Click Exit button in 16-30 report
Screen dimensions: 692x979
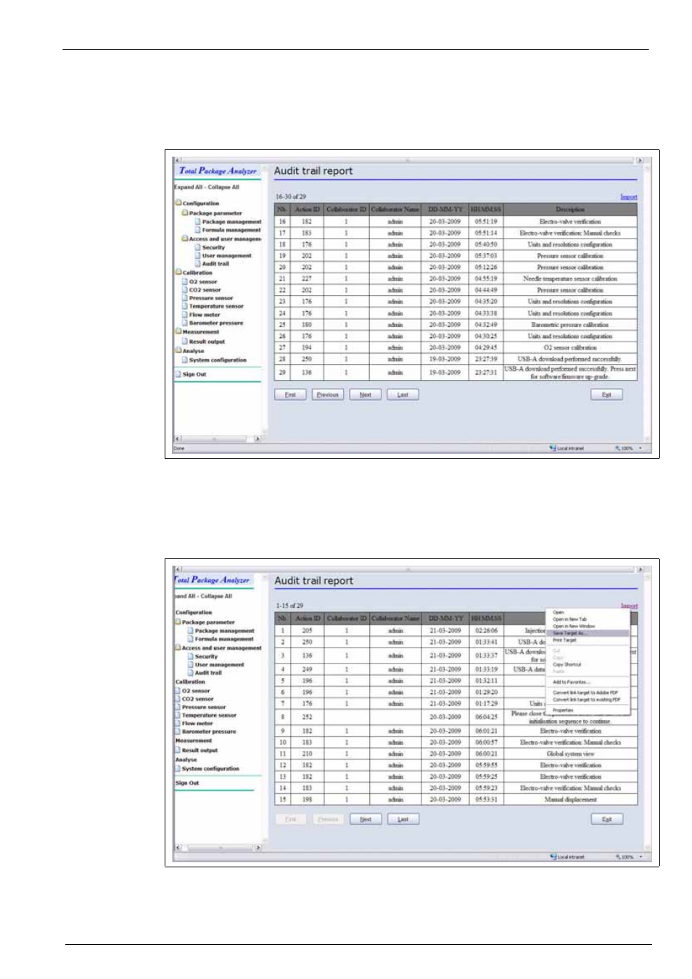(606, 395)
